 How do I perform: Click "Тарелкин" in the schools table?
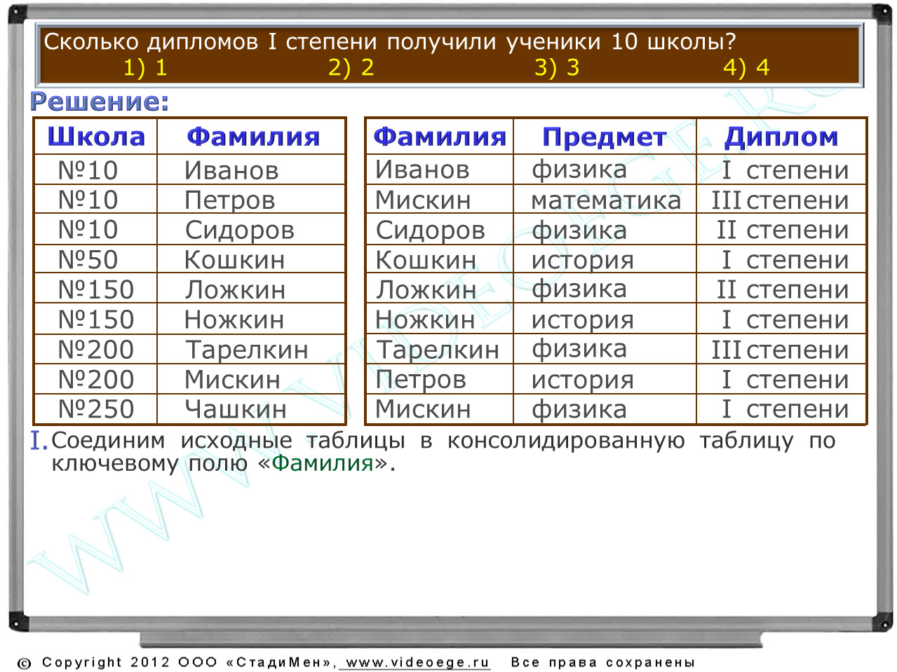point(246,350)
